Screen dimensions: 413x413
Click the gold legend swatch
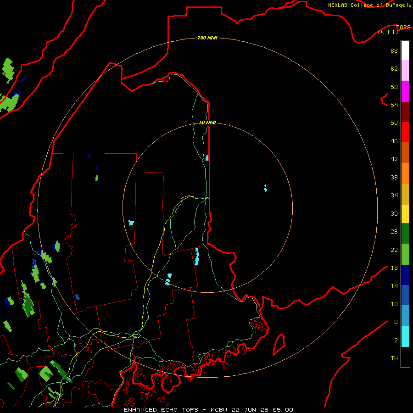tap(405, 194)
